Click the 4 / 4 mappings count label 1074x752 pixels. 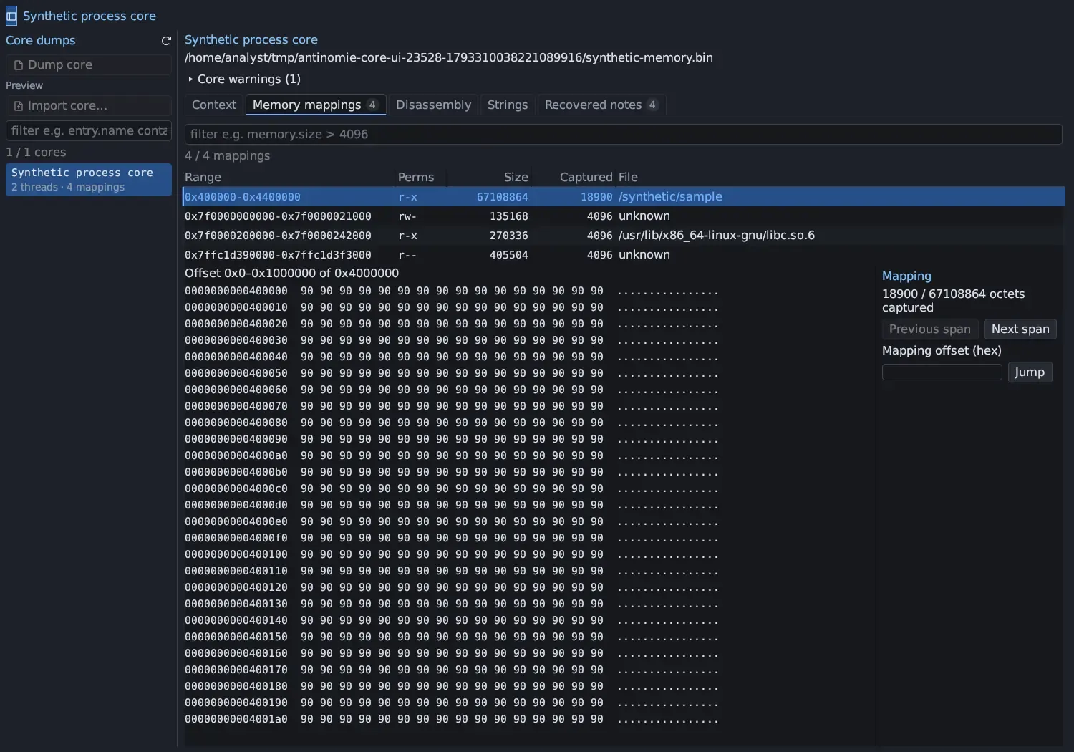point(228,155)
